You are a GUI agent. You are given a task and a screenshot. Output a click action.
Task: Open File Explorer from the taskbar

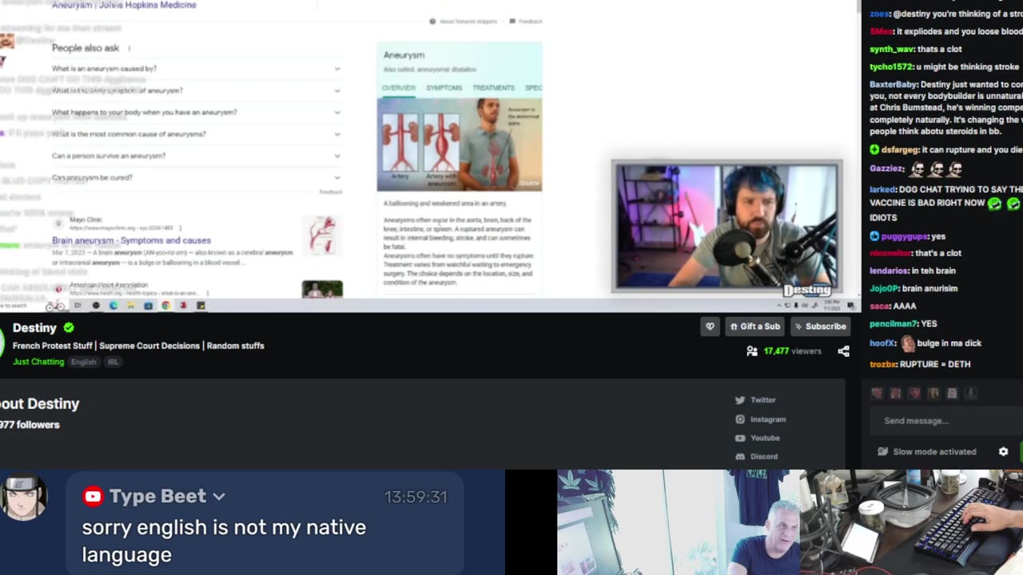[x=130, y=306]
